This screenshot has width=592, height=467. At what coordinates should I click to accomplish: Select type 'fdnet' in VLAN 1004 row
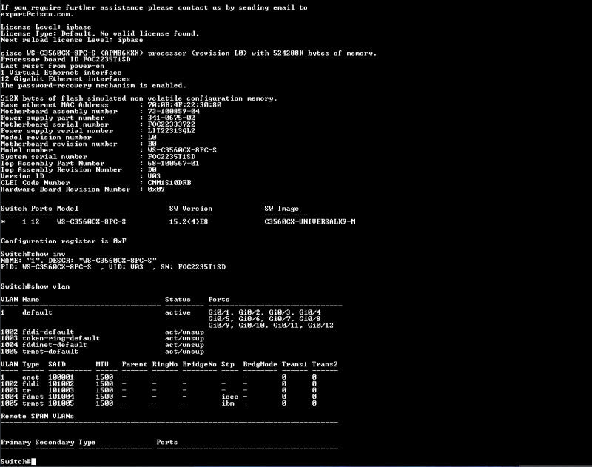33,397
